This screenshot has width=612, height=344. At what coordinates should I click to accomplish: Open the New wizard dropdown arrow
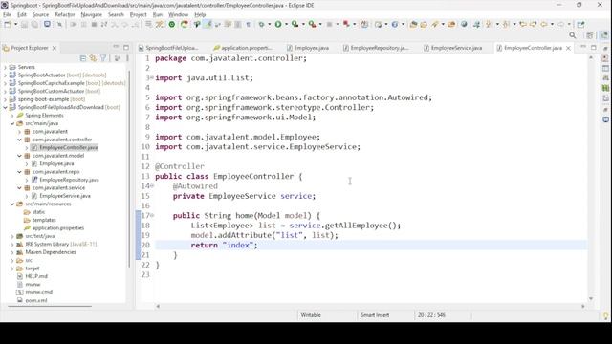coord(15,24)
